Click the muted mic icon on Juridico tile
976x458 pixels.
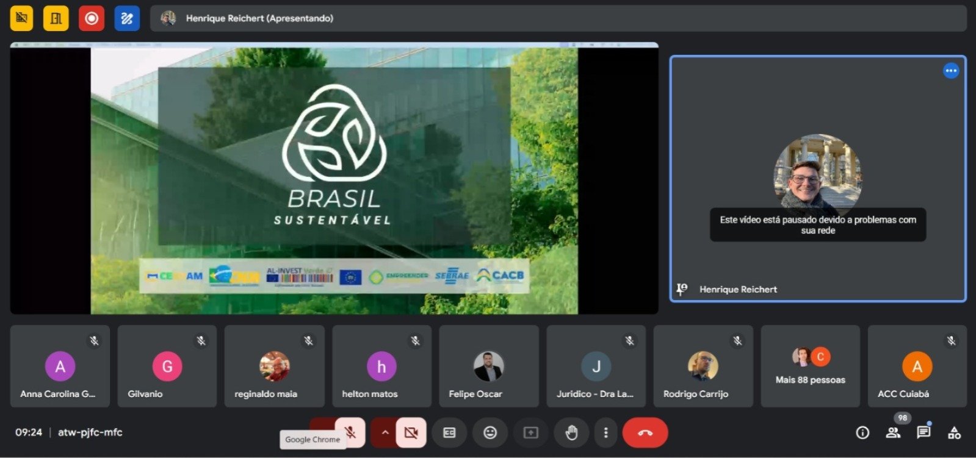(629, 341)
